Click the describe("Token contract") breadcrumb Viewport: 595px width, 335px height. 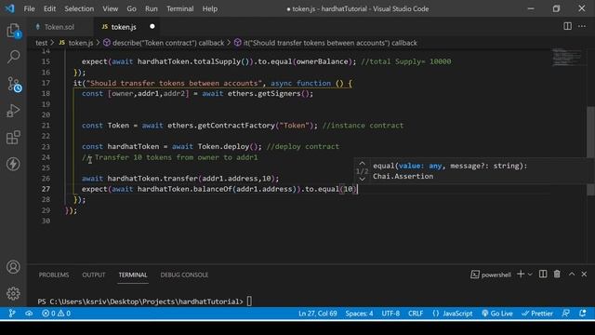click(164, 43)
